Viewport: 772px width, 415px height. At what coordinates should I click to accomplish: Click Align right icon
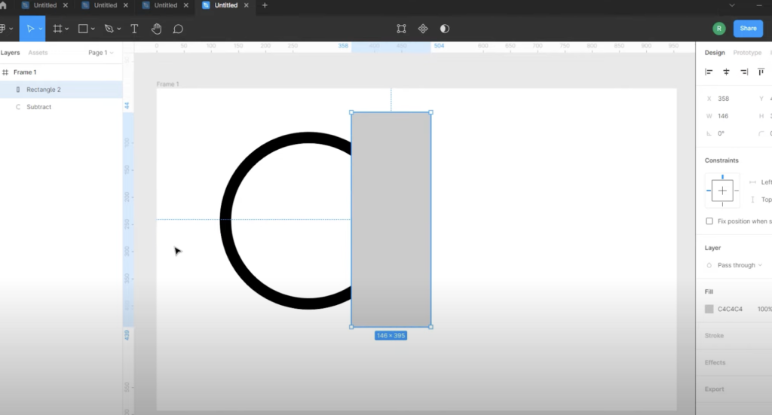[744, 72]
